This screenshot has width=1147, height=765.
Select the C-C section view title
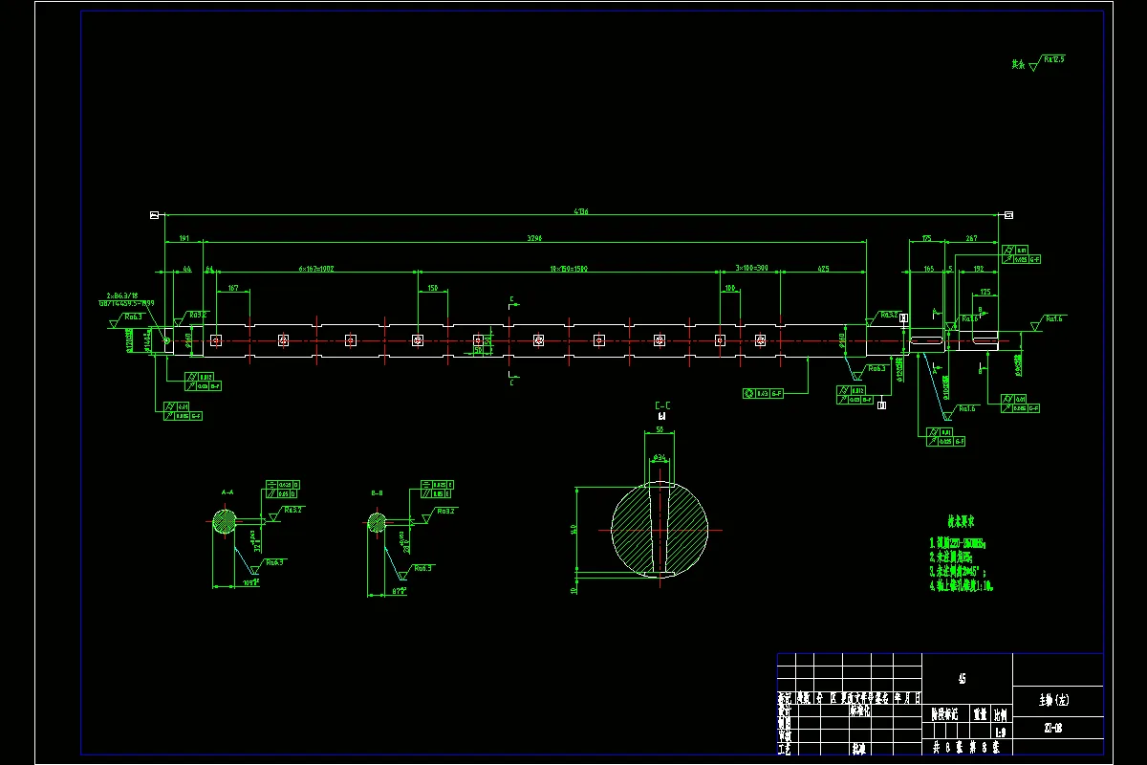pyautogui.click(x=660, y=406)
